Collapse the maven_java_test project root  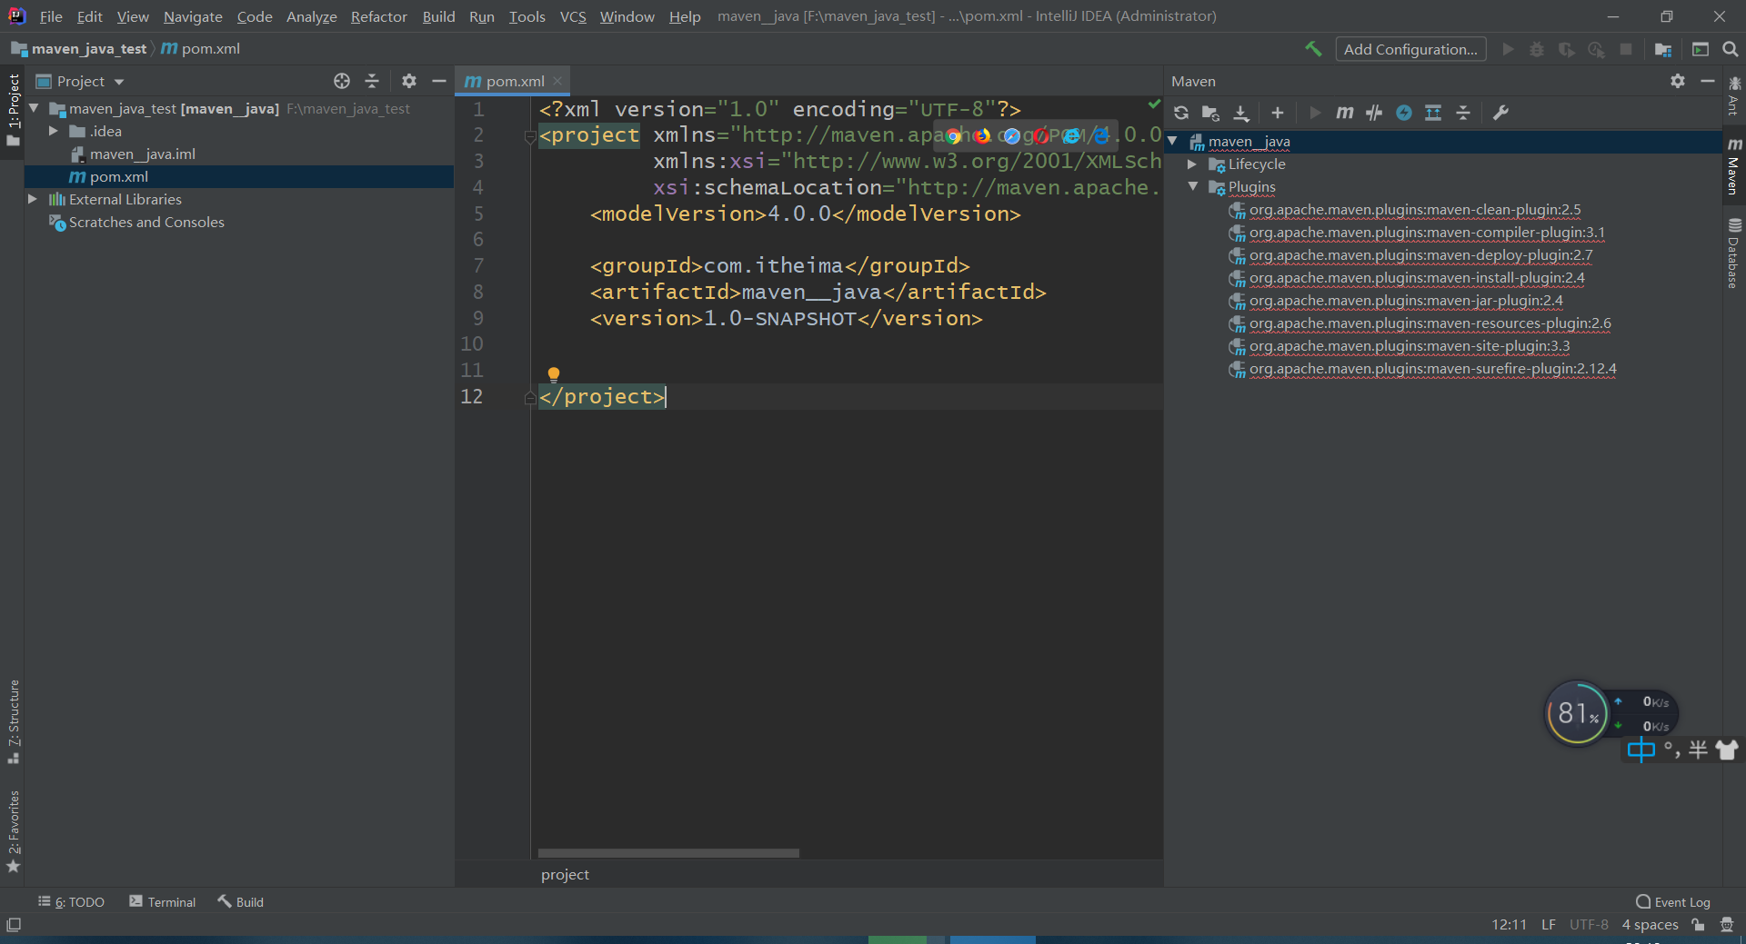[x=34, y=108]
